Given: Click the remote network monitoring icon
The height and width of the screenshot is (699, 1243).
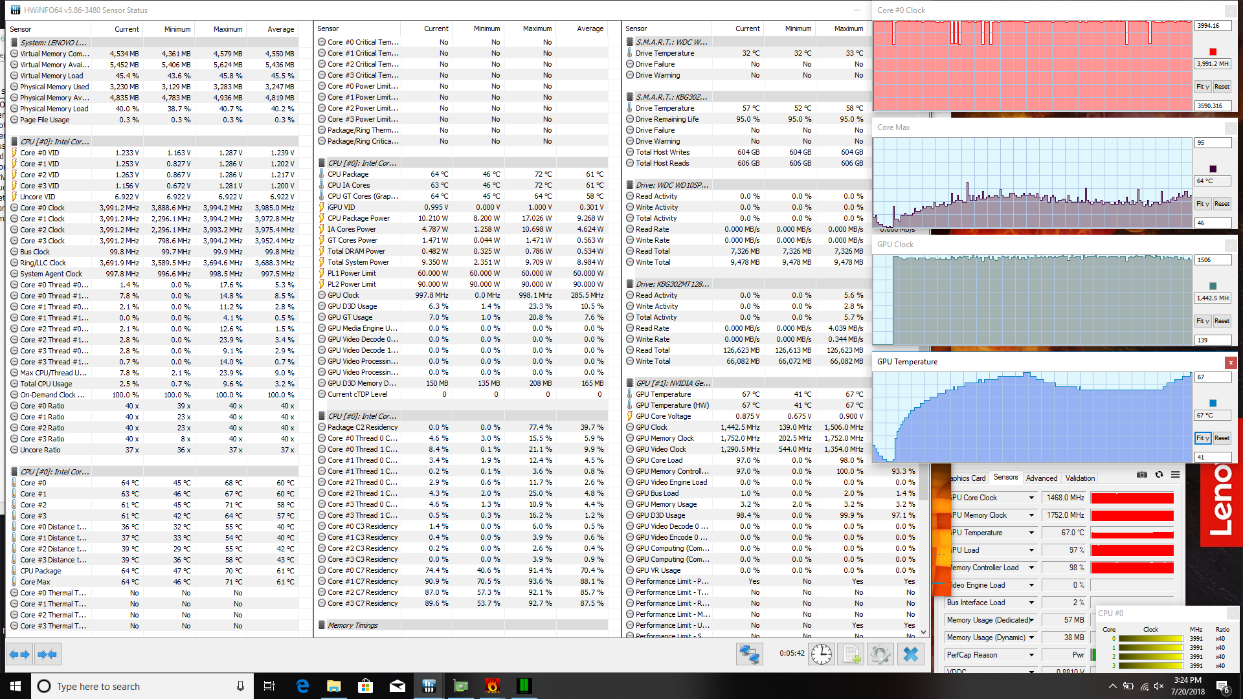Looking at the screenshot, I should pyautogui.click(x=750, y=654).
